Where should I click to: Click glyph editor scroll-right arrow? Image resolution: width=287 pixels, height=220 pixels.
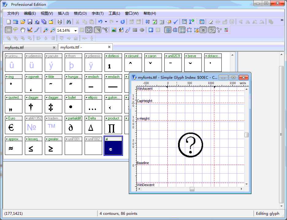tap(241, 189)
